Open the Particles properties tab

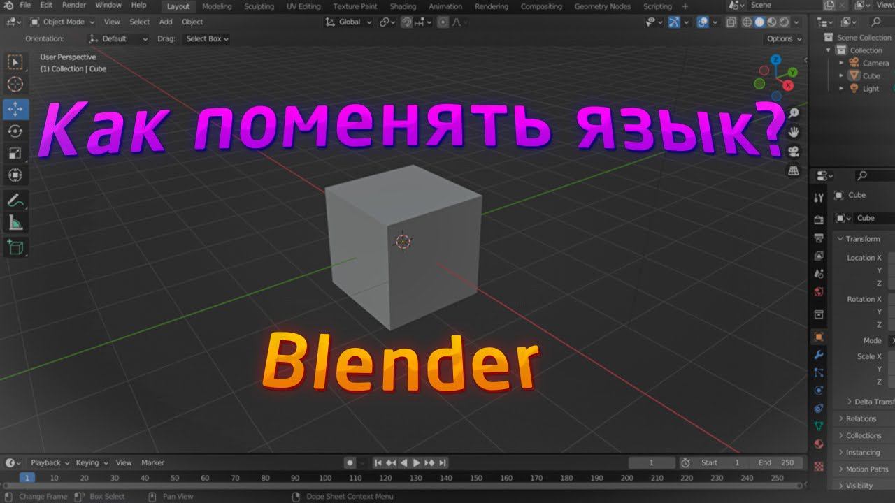click(819, 372)
